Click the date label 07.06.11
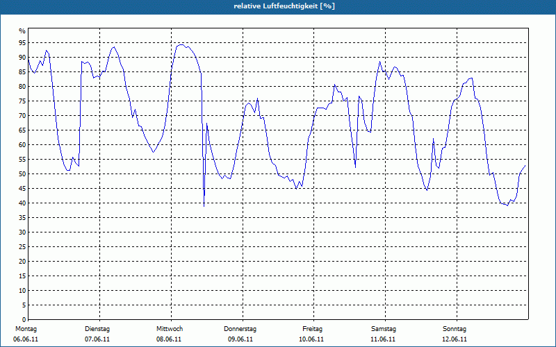This screenshot has height=347, width=556. point(97,339)
